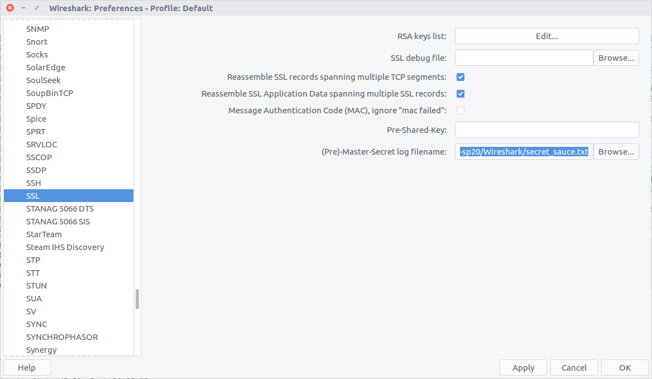
Task: Confirm preferences with OK
Action: pos(625,368)
